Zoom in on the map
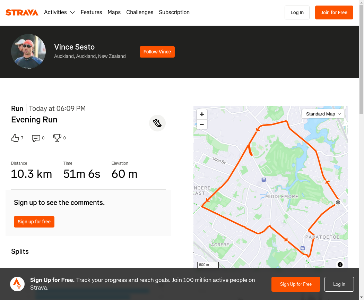The width and height of the screenshot is (364, 300). pyautogui.click(x=202, y=114)
